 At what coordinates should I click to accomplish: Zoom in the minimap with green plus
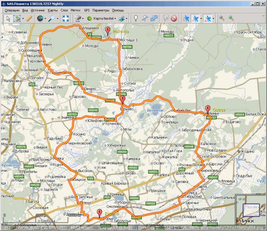click(240, 199)
